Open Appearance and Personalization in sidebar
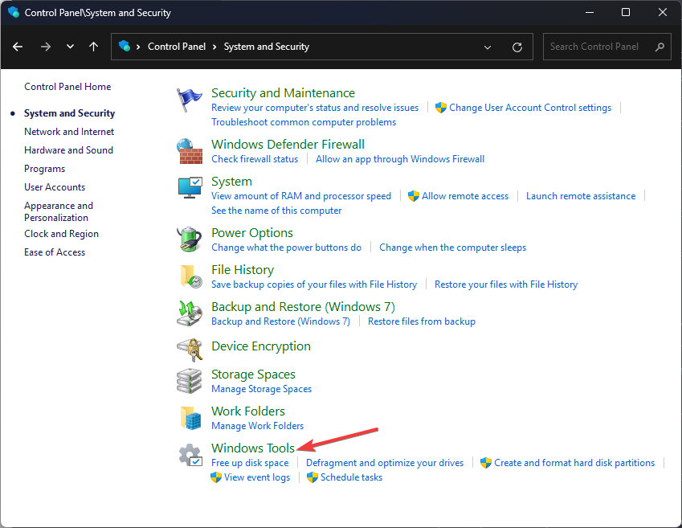 click(x=59, y=211)
